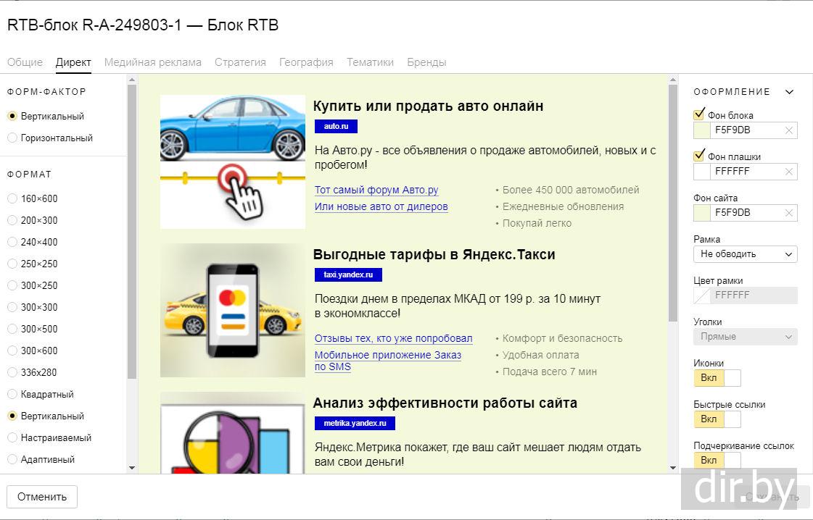This screenshot has width=813, height=520.
Task: Collapse the Оформление section chevron
Action: pos(790,92)
